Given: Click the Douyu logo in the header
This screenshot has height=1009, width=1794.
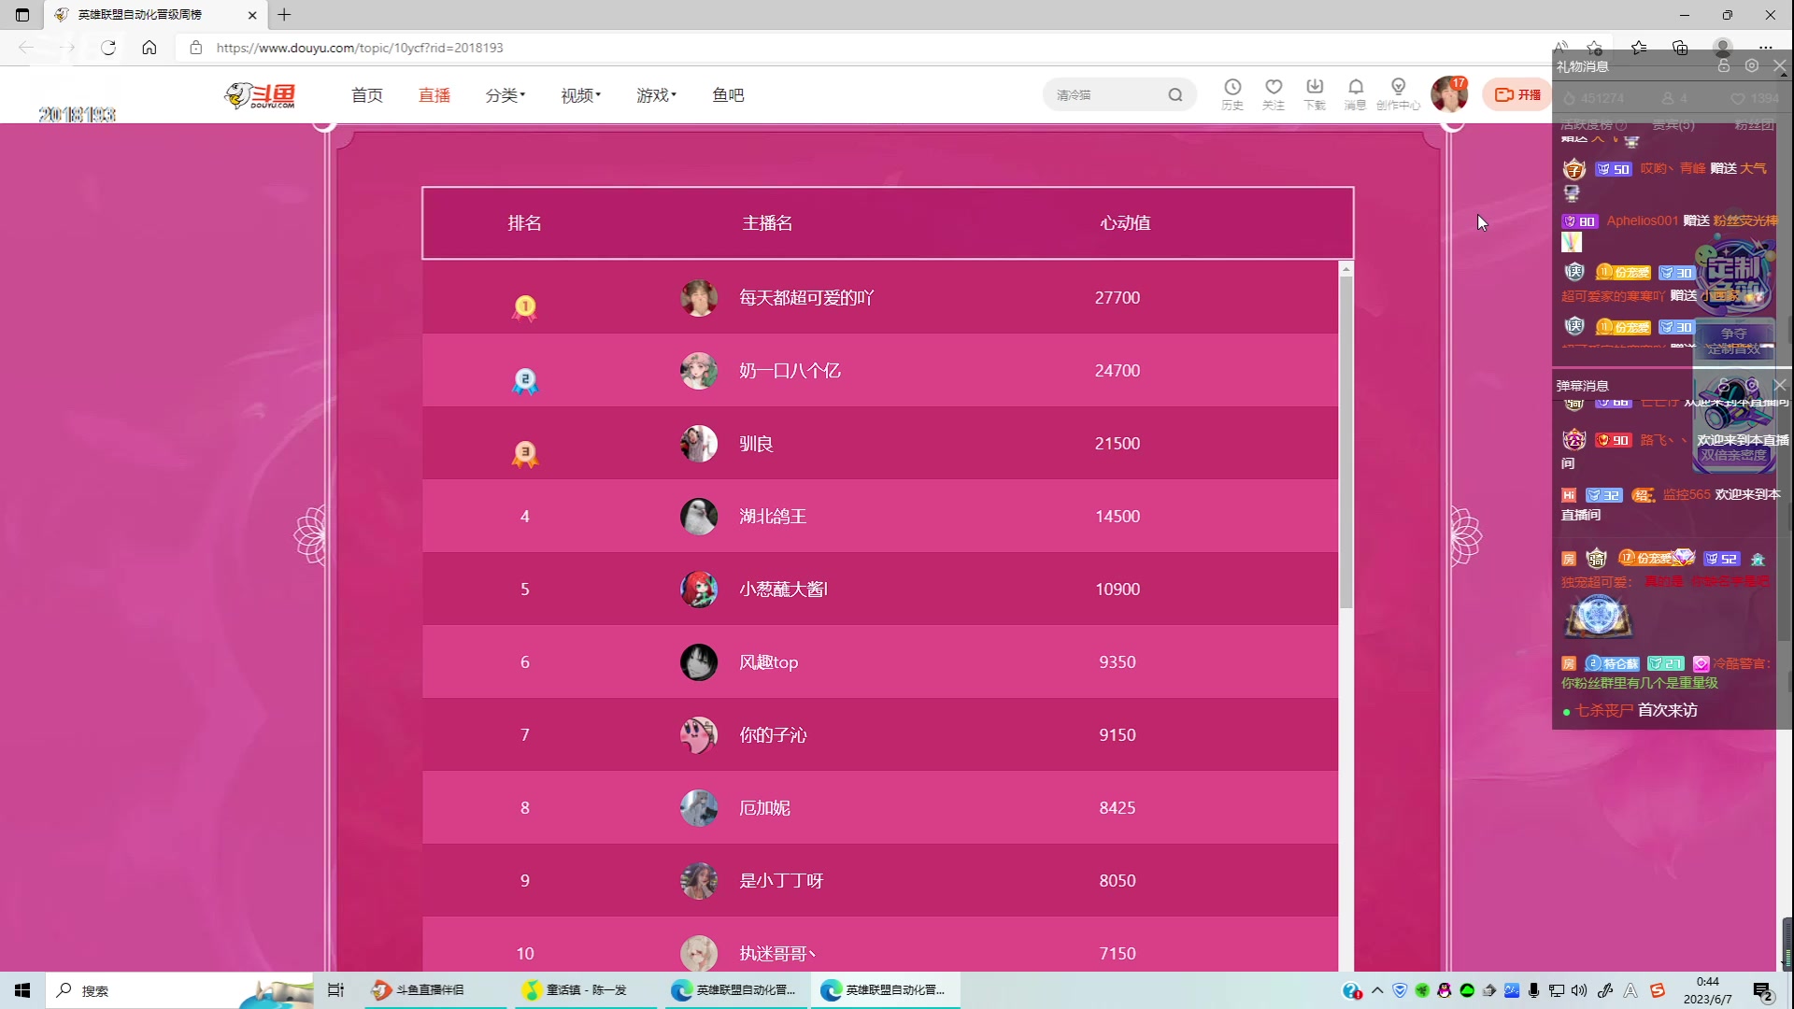Looking at the screenshot, I should 261,95.
